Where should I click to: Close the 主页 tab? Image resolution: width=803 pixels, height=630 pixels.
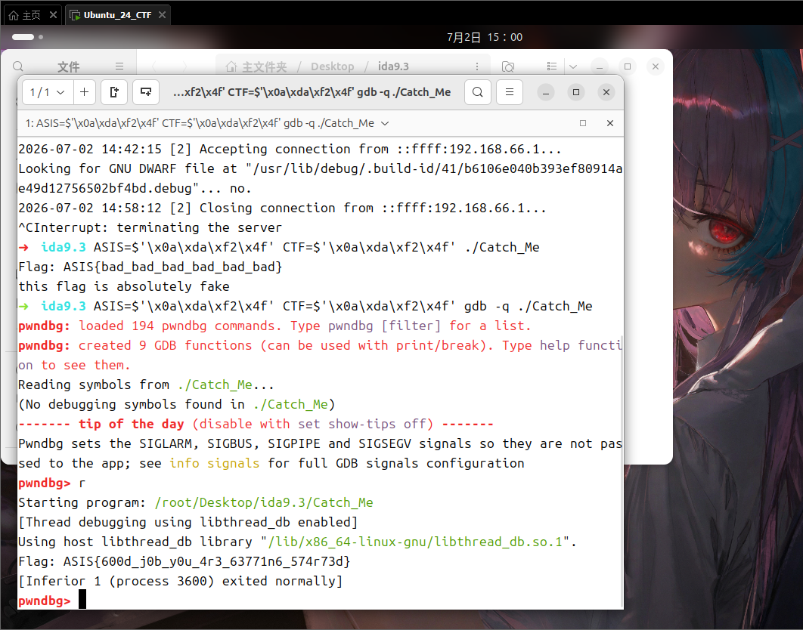tap(53, 15)
